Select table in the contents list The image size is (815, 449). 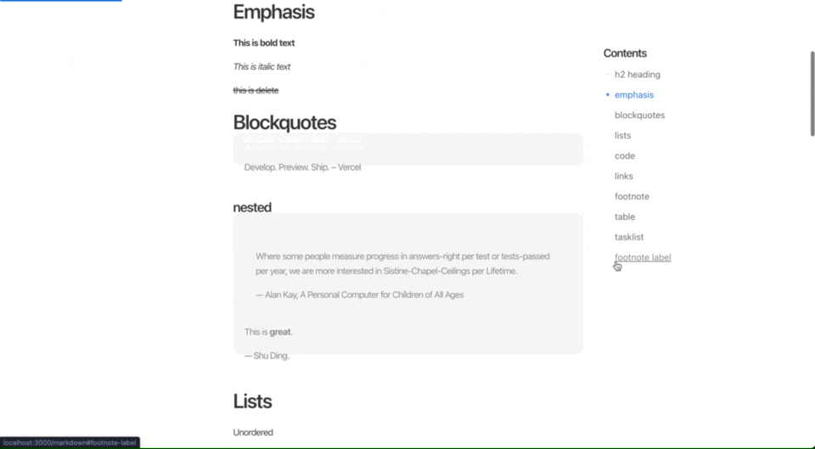pyautogui.click(x=624, y=217)
